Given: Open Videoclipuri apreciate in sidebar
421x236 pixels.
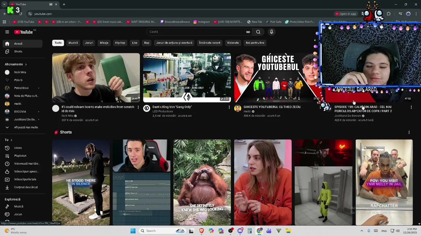Looking at the screenshot, I should point(22,171).
